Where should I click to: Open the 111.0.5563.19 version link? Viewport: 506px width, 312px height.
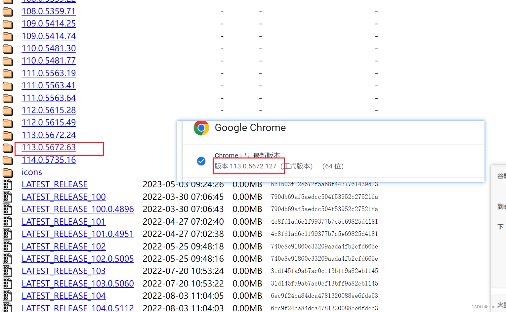[48, 73]
